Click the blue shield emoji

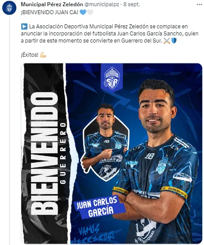(174, 41)
